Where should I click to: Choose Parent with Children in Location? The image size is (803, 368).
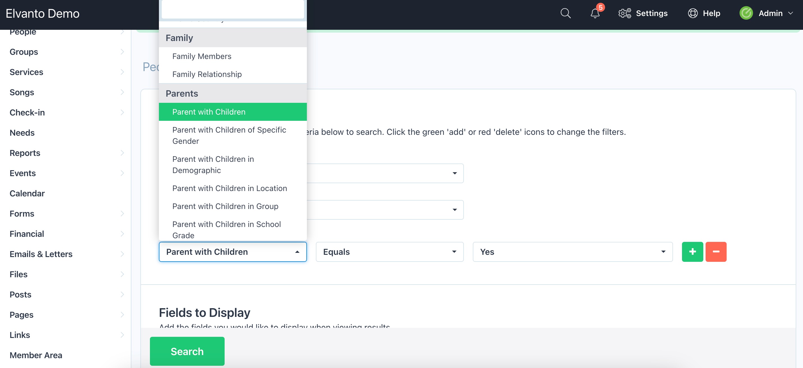pyautogui.click(x=229, y=188)
